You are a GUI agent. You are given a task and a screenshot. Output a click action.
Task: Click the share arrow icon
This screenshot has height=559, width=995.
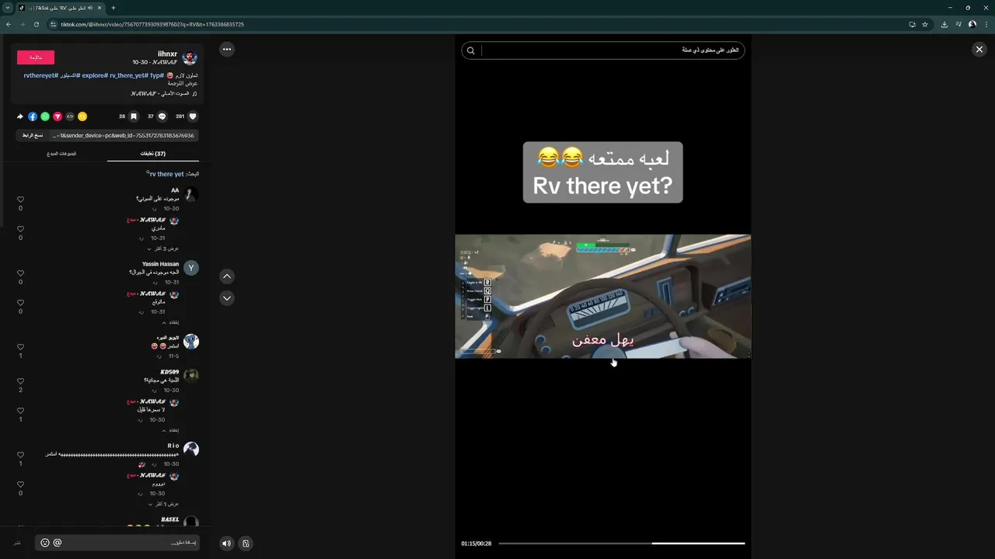(x=20, y=116)
